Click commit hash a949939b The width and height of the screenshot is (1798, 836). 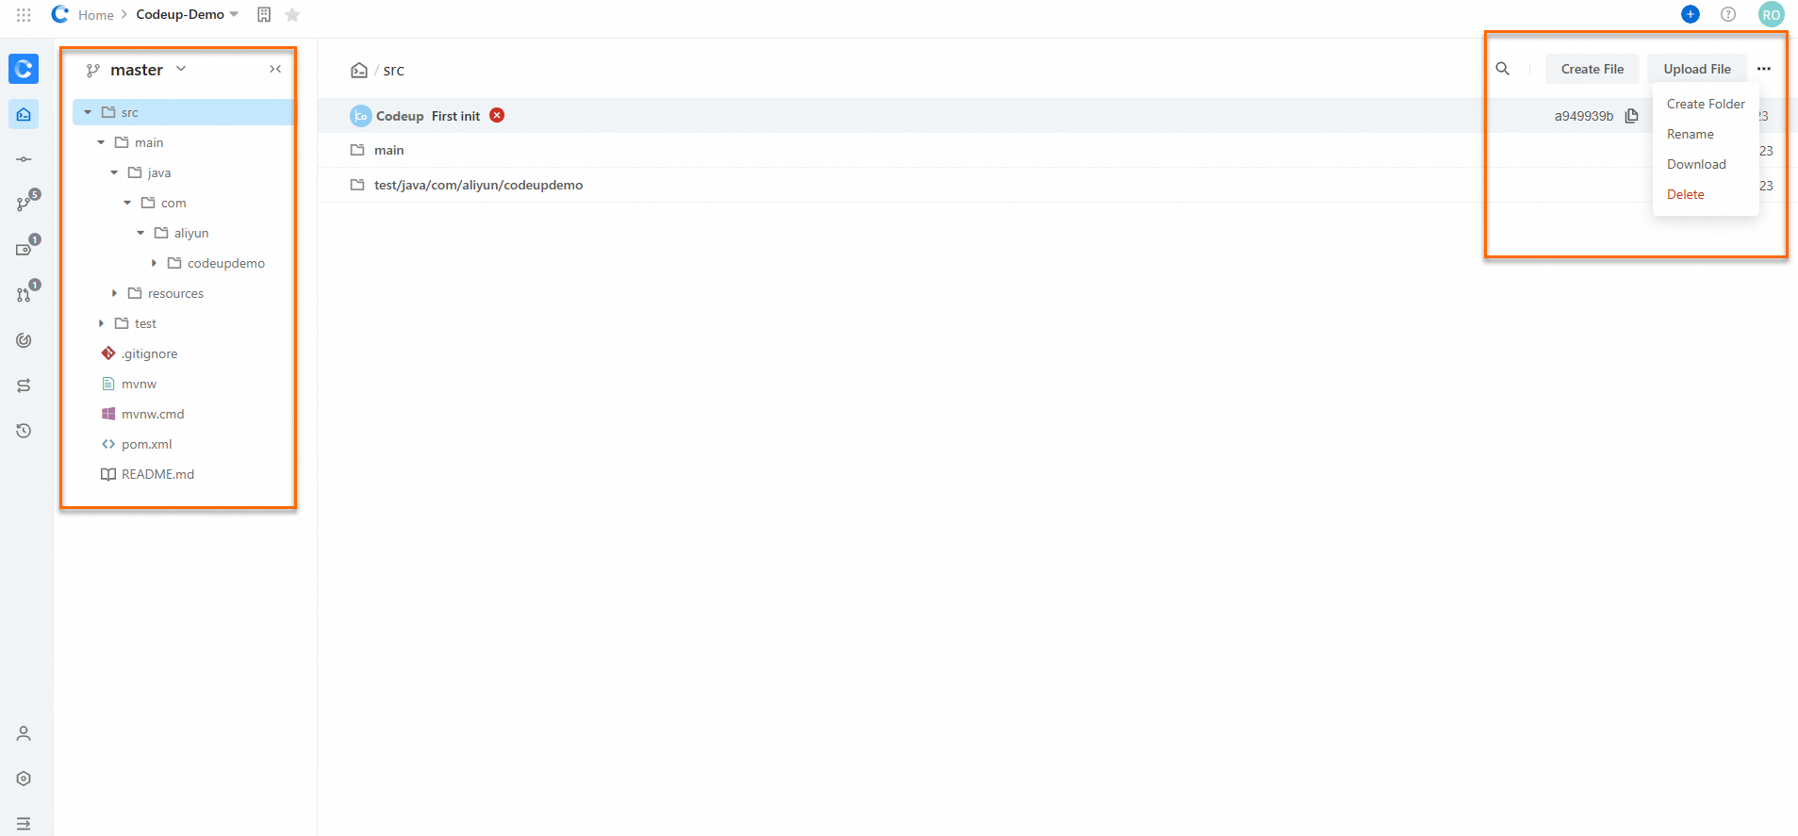[1584, 116]
